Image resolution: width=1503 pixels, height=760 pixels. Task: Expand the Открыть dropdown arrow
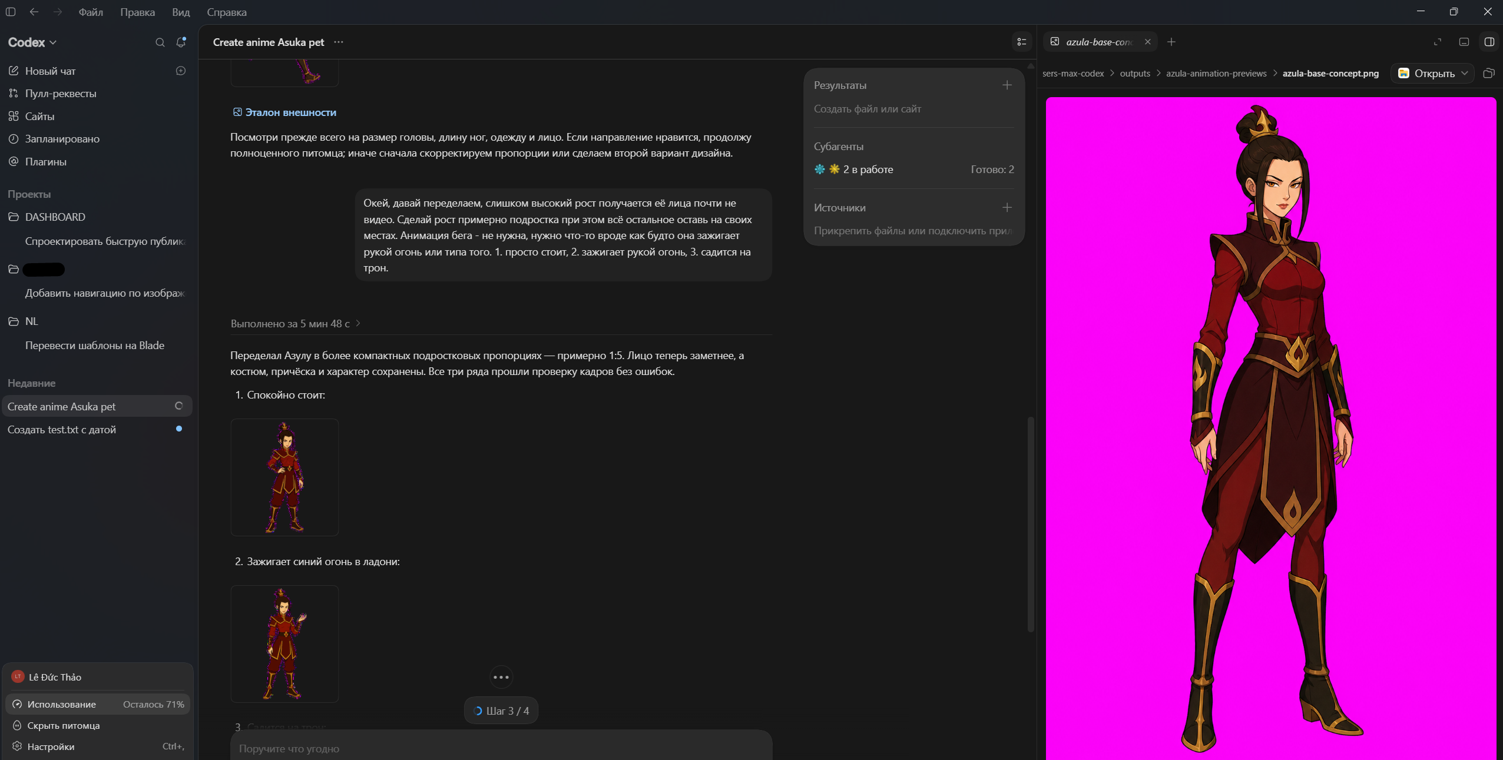point(1465,74)
